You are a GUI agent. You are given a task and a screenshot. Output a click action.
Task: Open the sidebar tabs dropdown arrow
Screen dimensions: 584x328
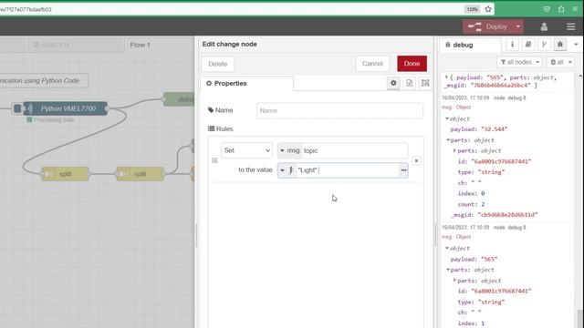576,45
